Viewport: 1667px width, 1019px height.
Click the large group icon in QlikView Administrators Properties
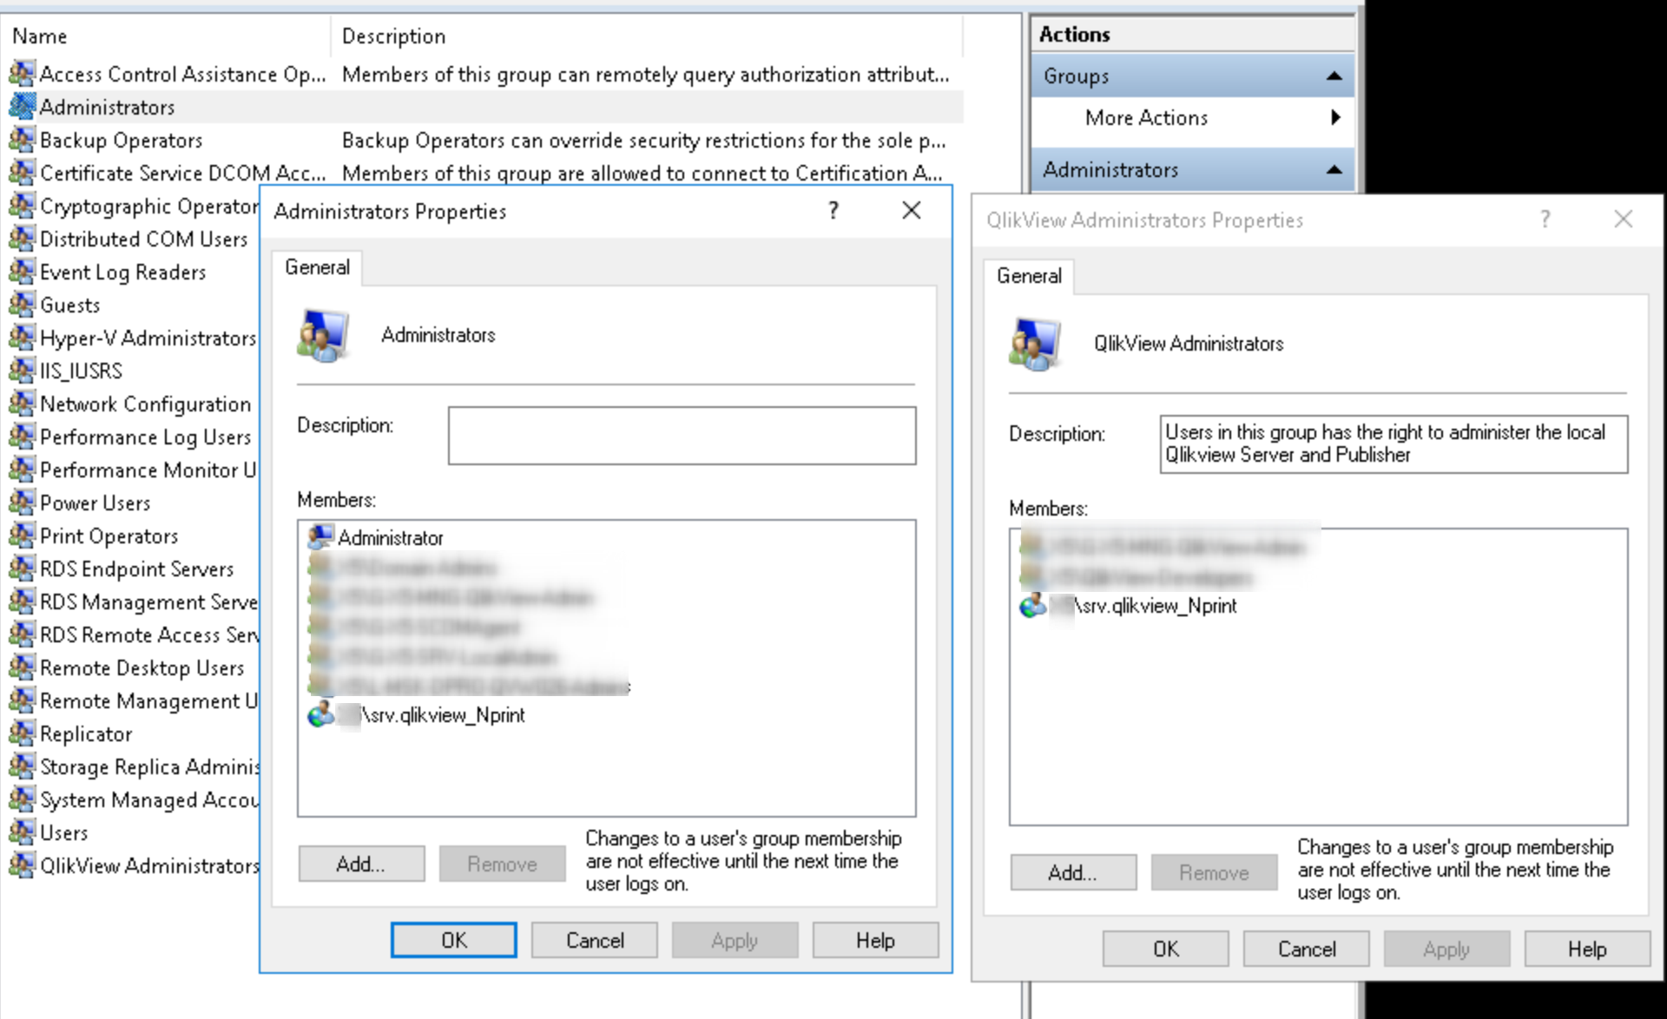point(1034,344)
